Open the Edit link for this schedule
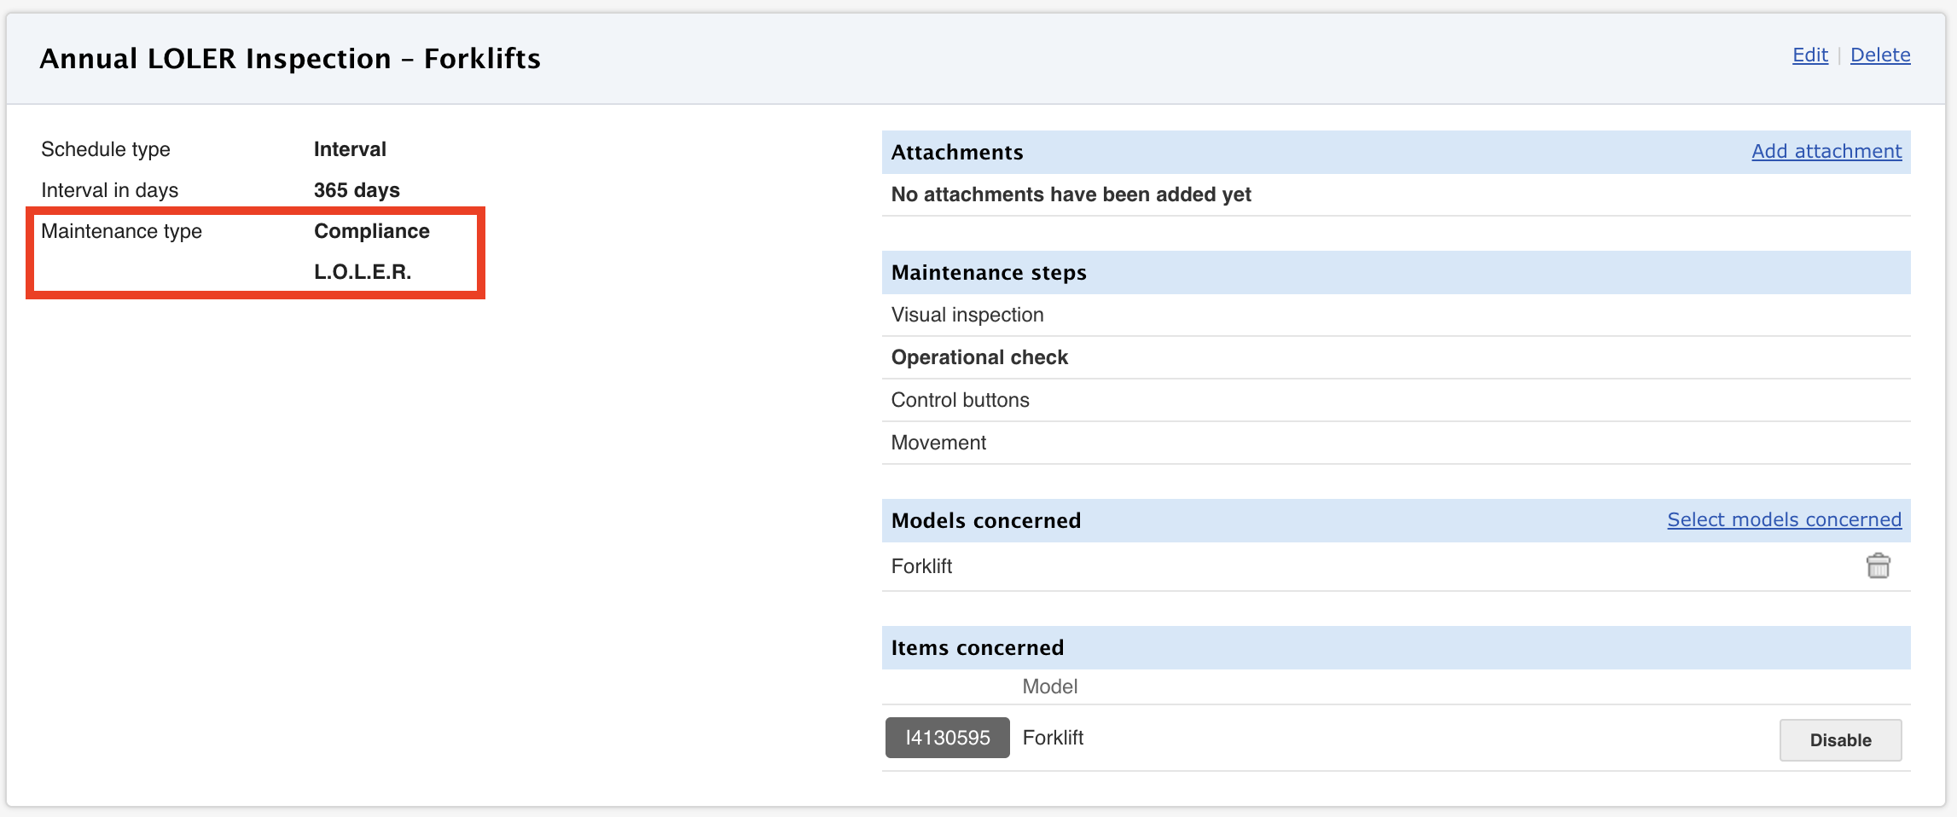The width and height of the screenshot is (1957, 817). click(1809, 55)
